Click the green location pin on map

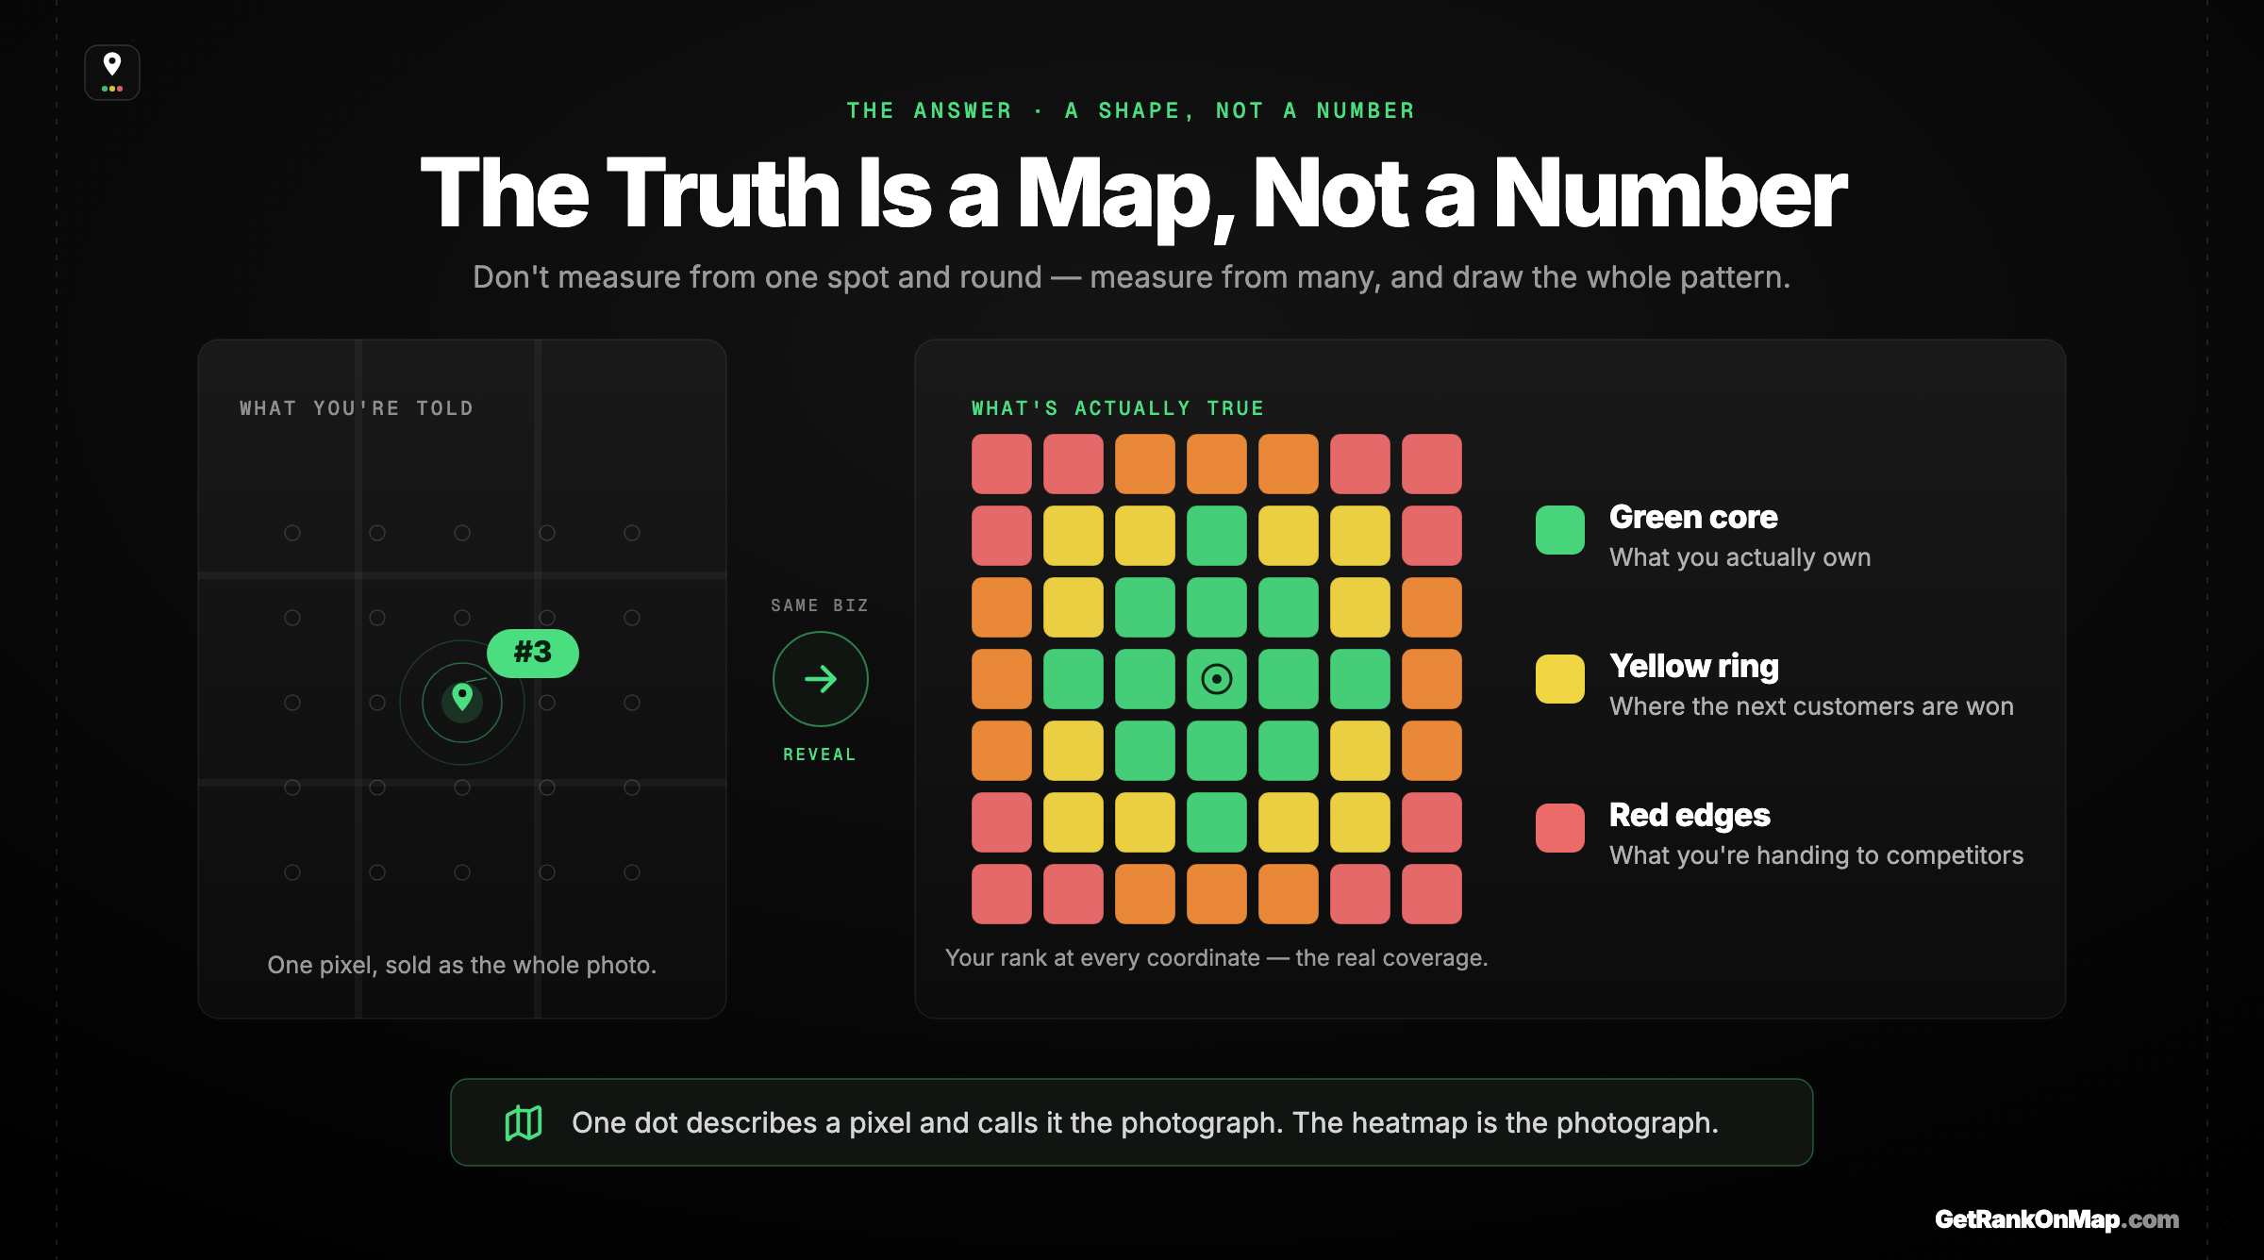click(x=462, y=698)
